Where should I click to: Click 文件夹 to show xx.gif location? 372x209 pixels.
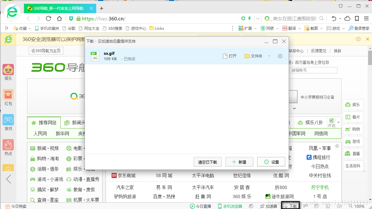click(253, 56)
